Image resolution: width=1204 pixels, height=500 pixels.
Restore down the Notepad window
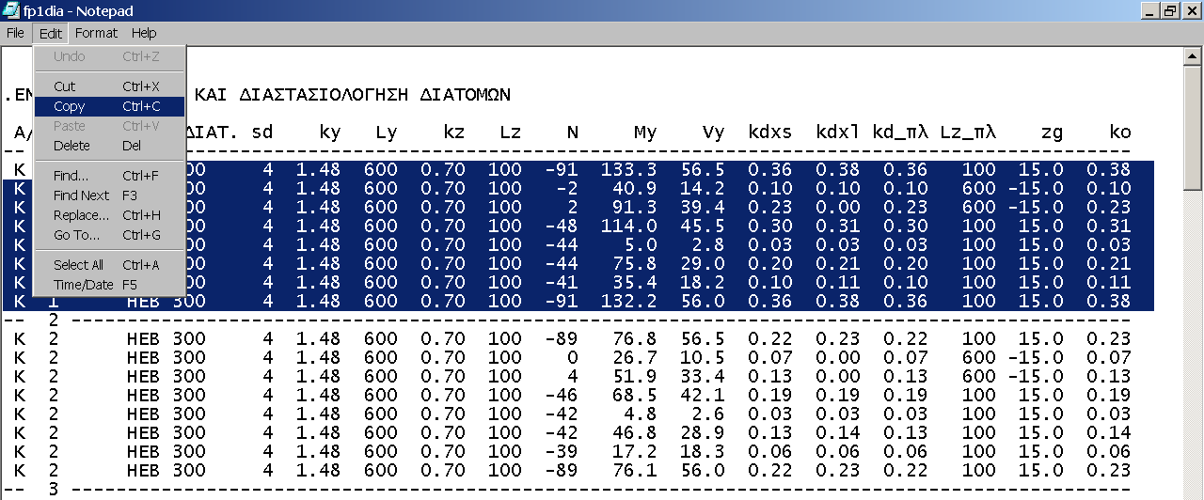click(1169, 11)
